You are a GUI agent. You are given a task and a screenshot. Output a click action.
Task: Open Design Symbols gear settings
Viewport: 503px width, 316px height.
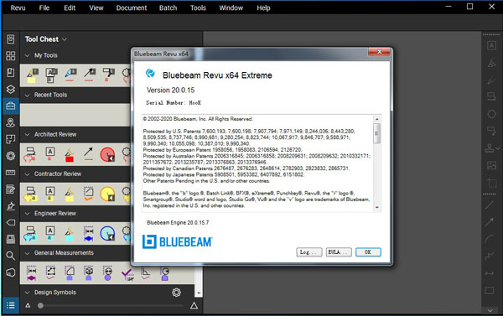(x=176, y=293)
